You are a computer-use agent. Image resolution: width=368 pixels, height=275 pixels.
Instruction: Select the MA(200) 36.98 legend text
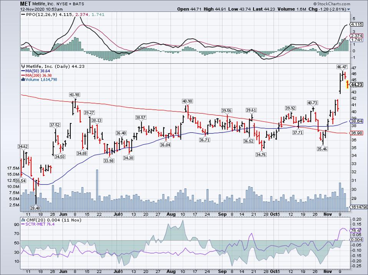(x=38, y=76)
